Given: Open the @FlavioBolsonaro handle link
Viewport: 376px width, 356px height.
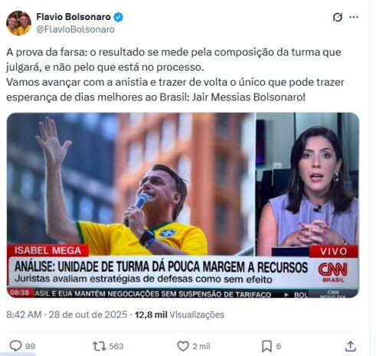Looking at the screenshot, I should coord(75,29).
